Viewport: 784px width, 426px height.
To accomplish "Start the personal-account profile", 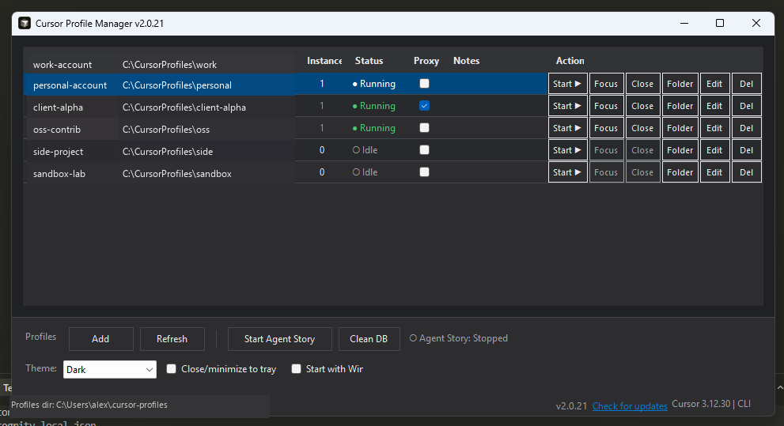I will click(x=567, y=84).
